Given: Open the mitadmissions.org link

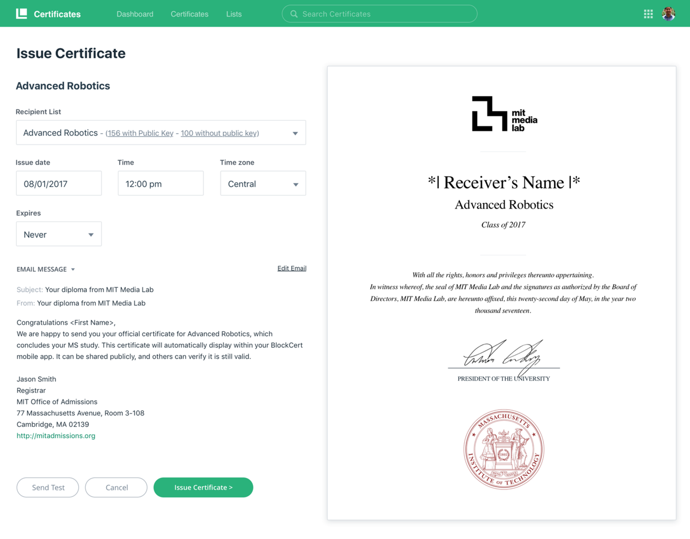Looking at the screenshot, I should pyautogui.click(x=56, y=436).
